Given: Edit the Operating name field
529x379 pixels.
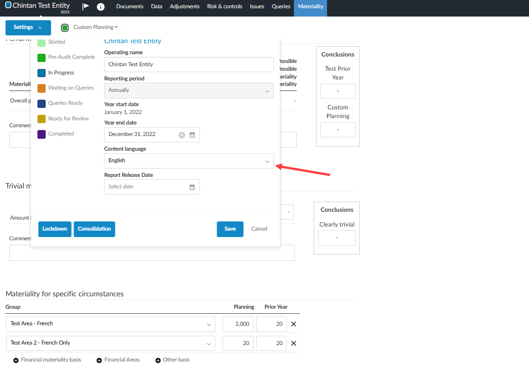Looking at the screenshot, I should point(189,65).
